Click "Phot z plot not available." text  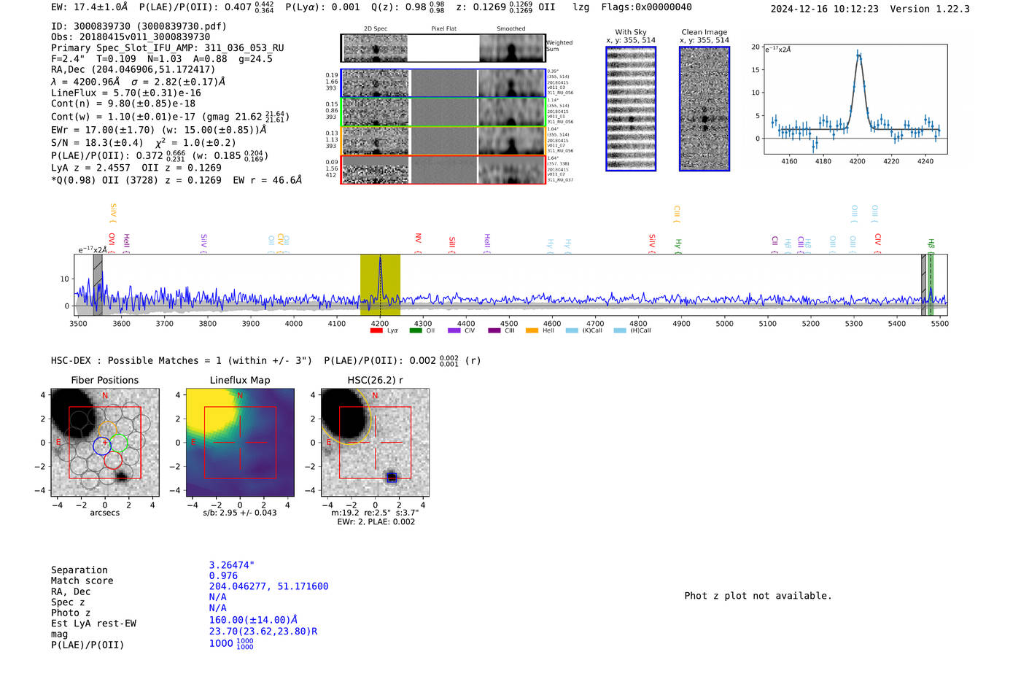point(758,596)
